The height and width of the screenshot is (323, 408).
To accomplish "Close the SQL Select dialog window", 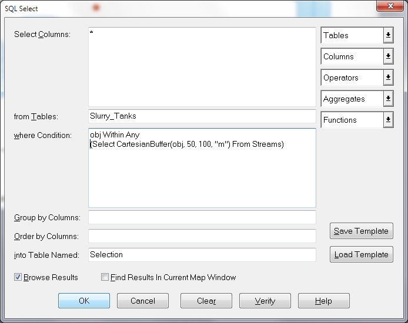I will pos(389,7).
